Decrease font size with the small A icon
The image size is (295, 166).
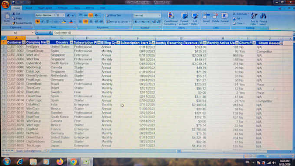73,15
